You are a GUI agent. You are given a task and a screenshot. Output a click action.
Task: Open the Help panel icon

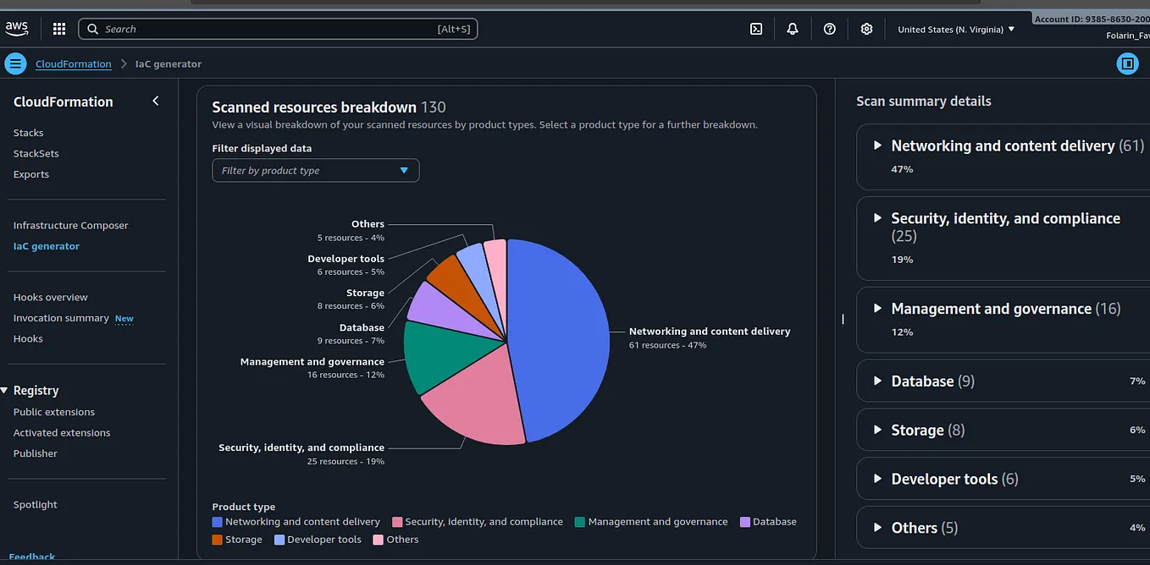point(829,28)
